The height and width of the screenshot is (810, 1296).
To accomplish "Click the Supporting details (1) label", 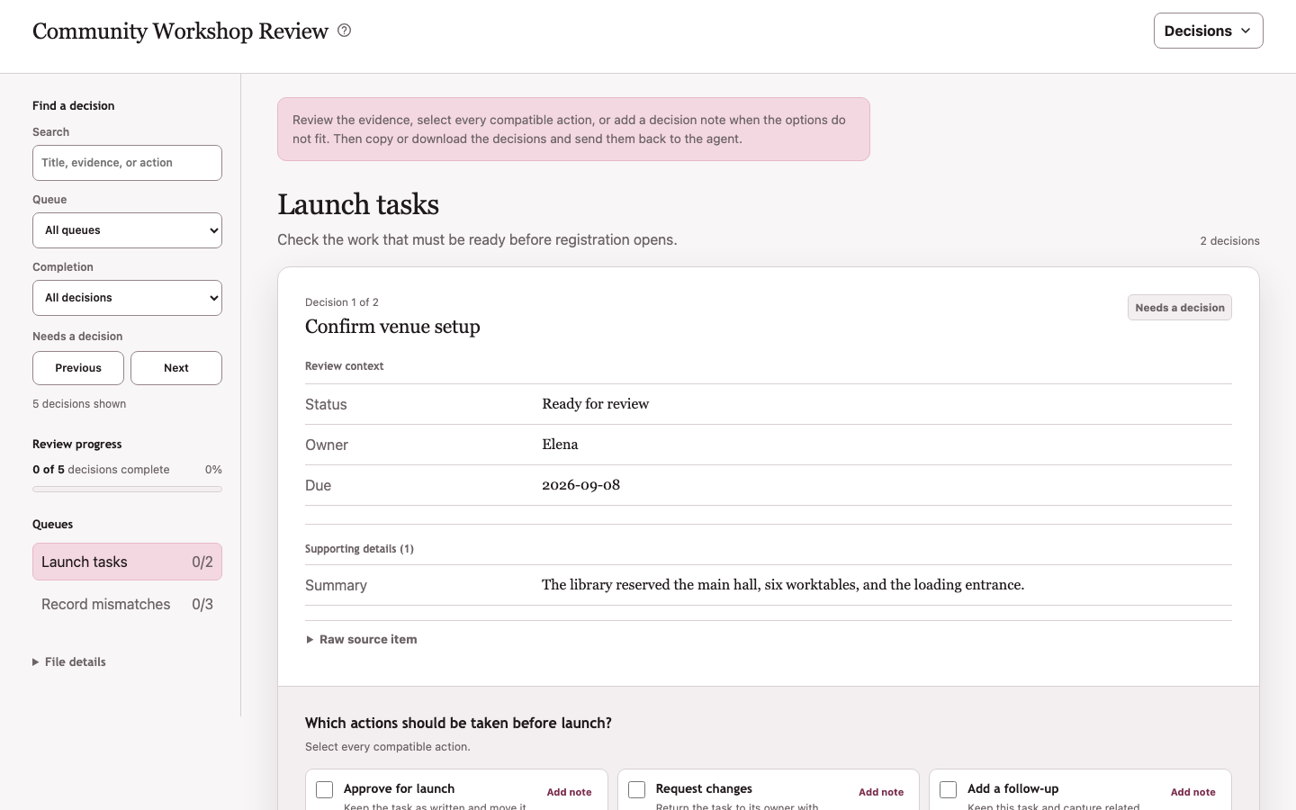I will coord(359,549).
